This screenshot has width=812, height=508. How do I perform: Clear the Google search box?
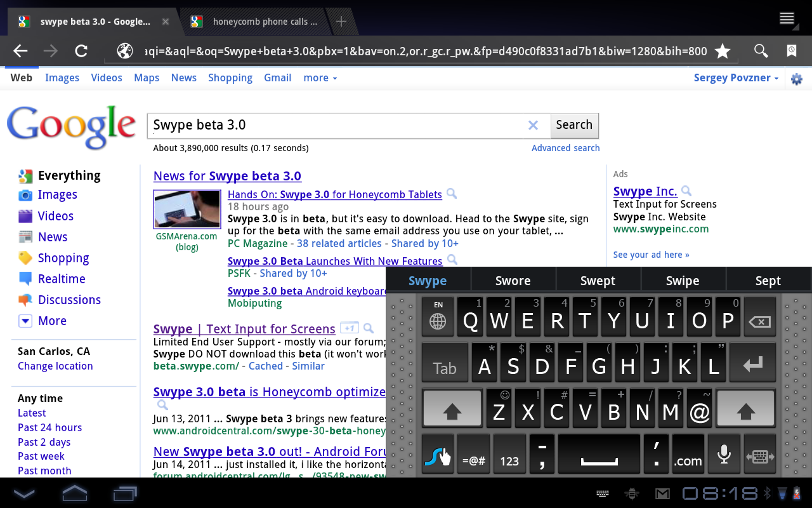(x=534, y=125)
